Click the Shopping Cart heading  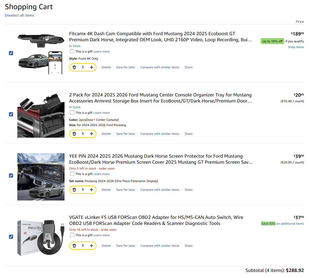pos(29,7)
